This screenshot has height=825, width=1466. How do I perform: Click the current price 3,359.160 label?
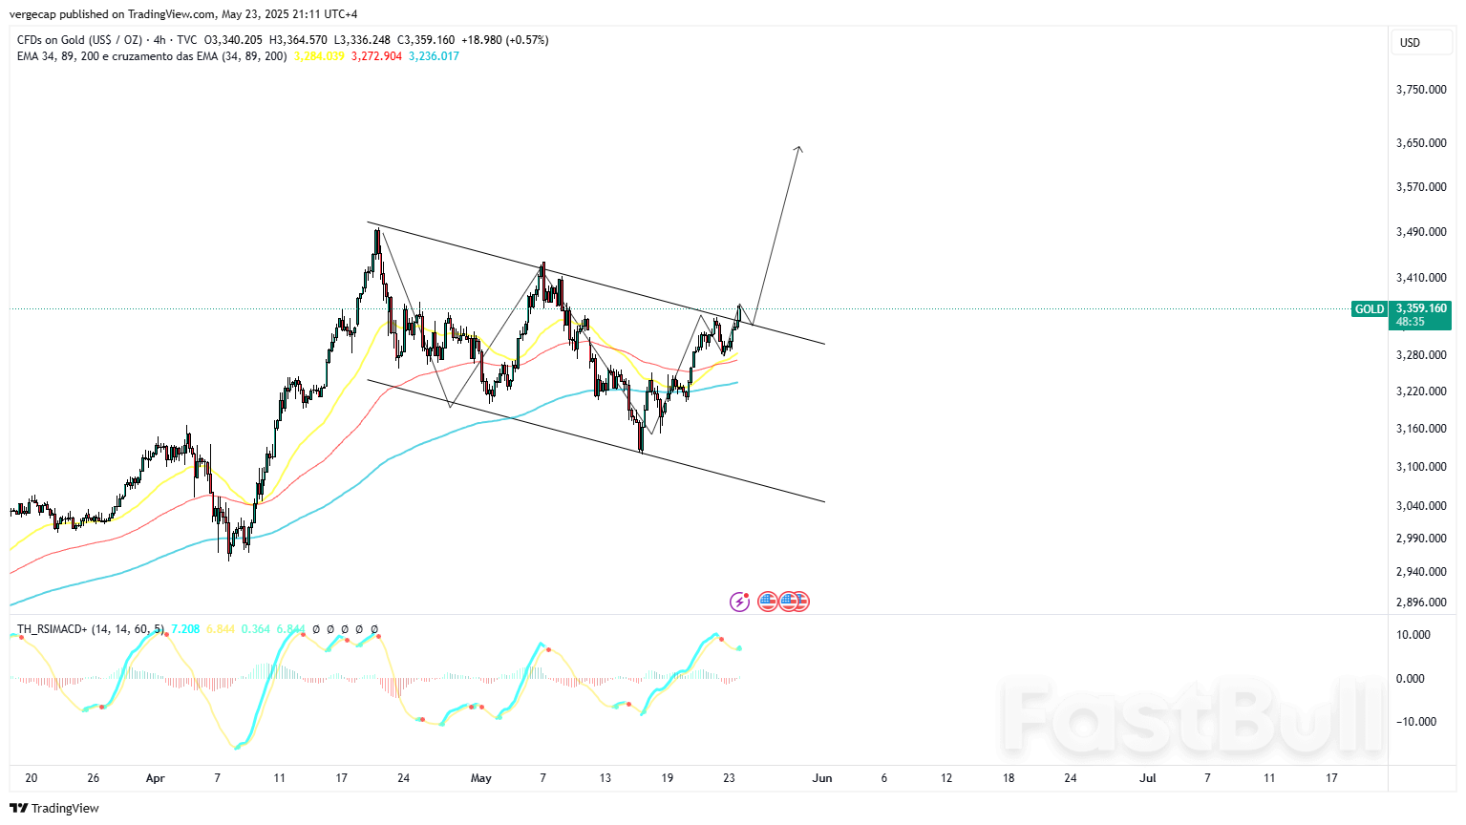1420,308
